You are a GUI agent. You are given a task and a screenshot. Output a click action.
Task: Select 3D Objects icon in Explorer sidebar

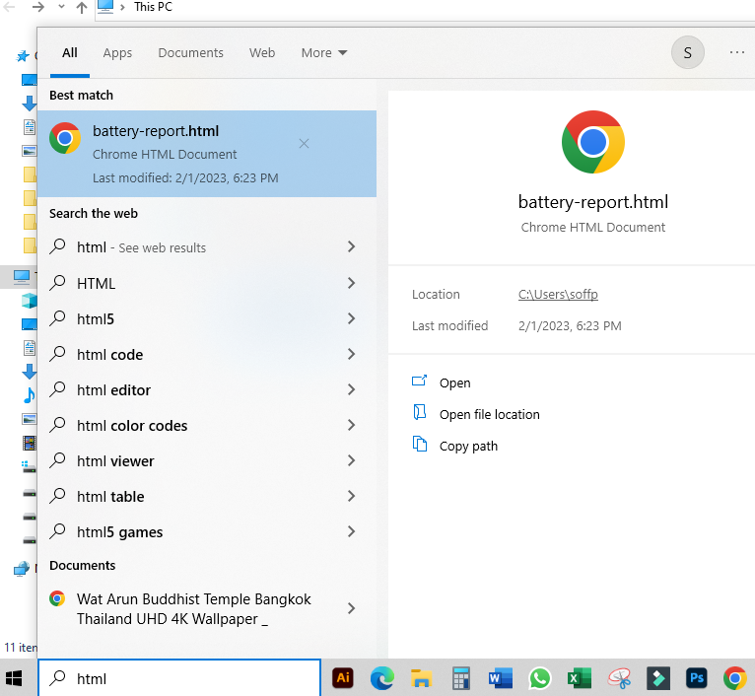(29, 301)
